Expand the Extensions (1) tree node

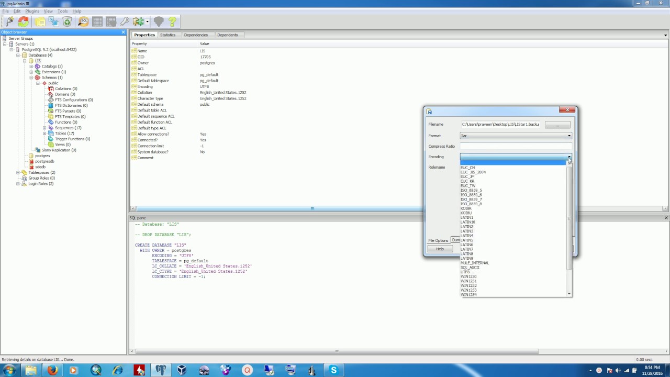[31, 72]
